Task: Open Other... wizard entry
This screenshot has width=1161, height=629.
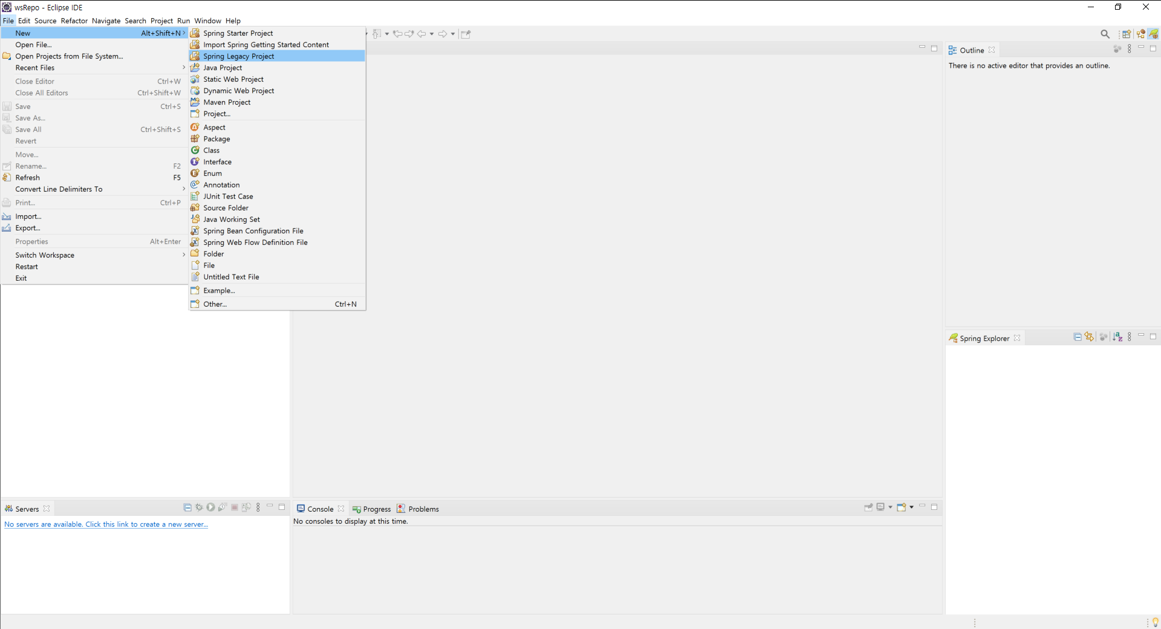Action: (277, 304)
